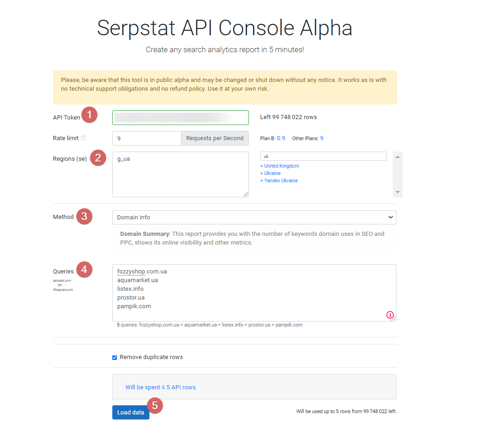The height and width of the screenshot is (425, 479).
Task: Click the region search field containing uk
Action: (x=323, y=156)
